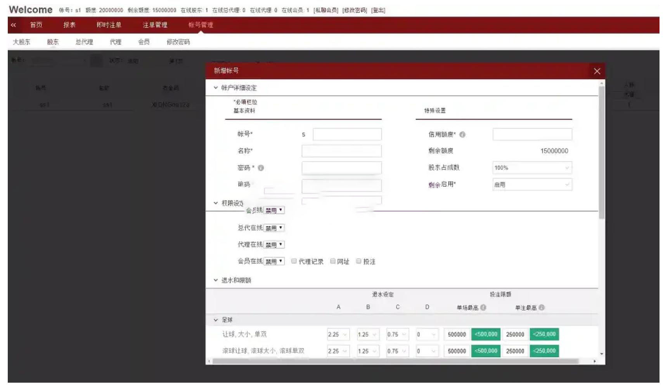663x385 pixels.
Task: Click the info icon beside 信用额度 label
Action: point(462,135)
